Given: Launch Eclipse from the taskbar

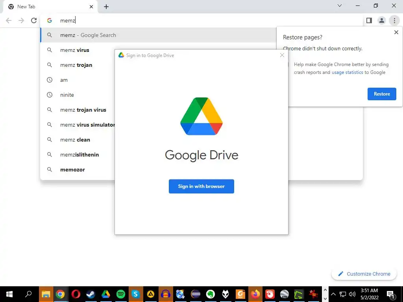Looking at the screenshot, I should (x=195, y=294).
